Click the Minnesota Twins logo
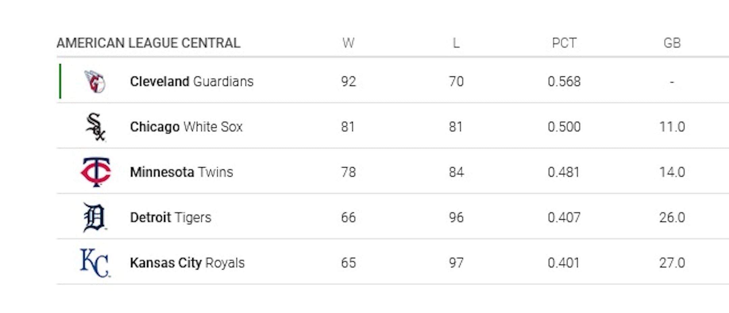 coord(96,172)
